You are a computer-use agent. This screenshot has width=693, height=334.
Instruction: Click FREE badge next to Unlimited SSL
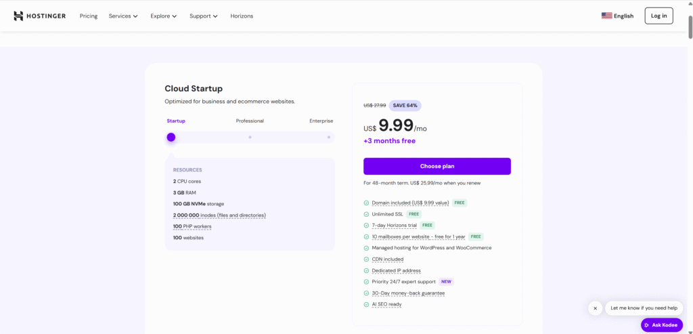click(413, 214)
